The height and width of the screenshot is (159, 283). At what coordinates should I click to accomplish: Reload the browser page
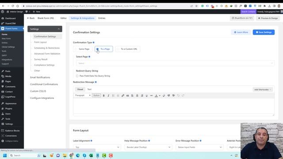click(x=13, y=6)
